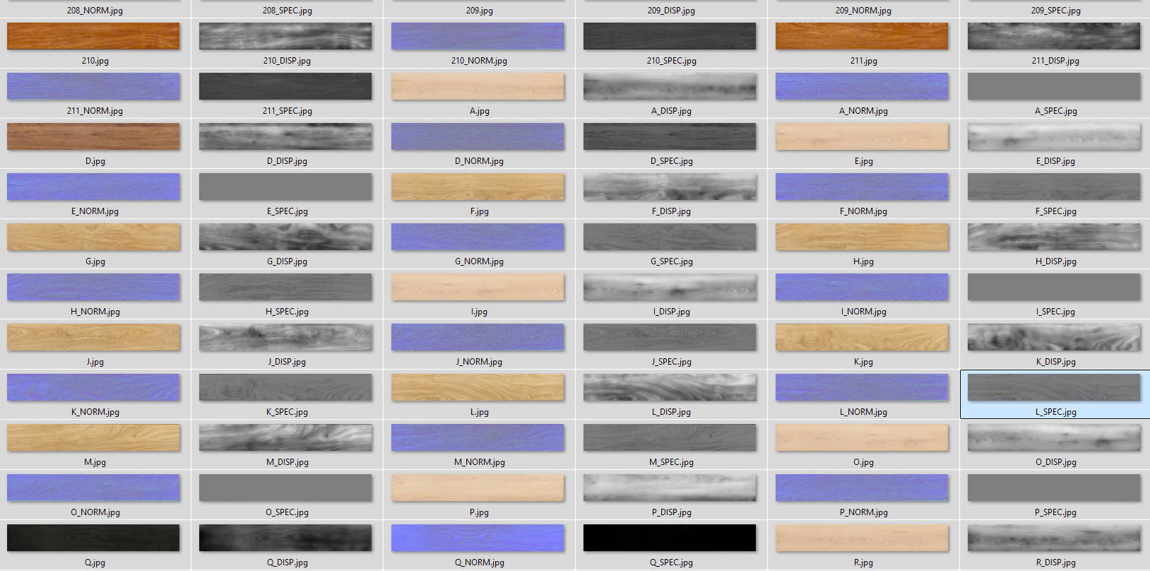1150x571 pixels.
Task: Click the I_SPEC.jpg file label
Action: pyautogui.click(x=1055, y=312)
